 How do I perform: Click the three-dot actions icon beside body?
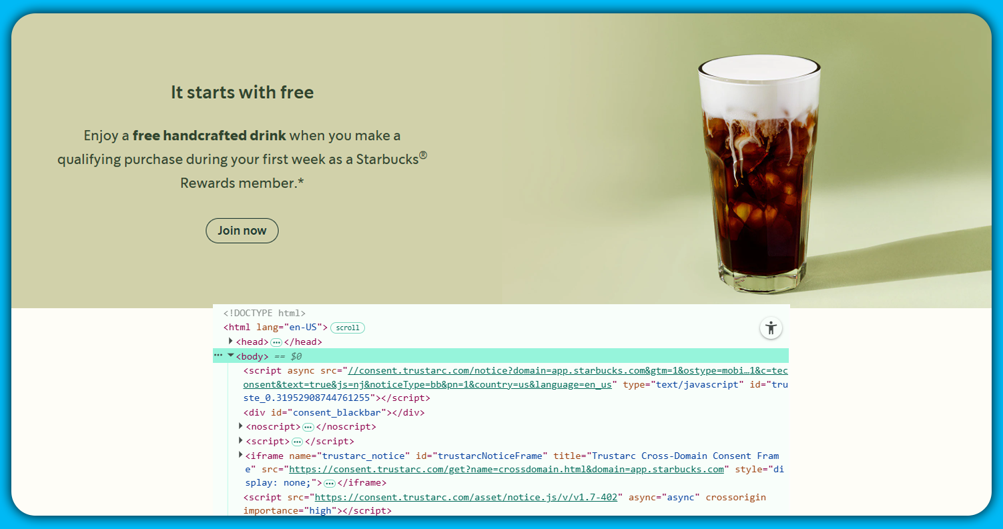(x=218, y=356)
